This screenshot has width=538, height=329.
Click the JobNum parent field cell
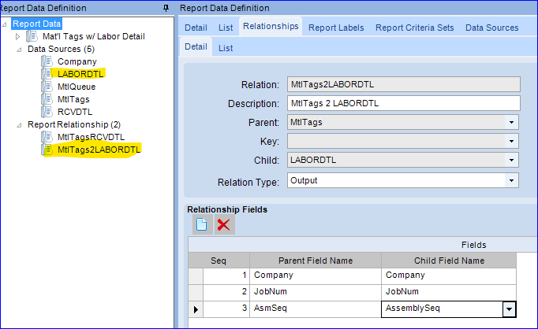316,293
